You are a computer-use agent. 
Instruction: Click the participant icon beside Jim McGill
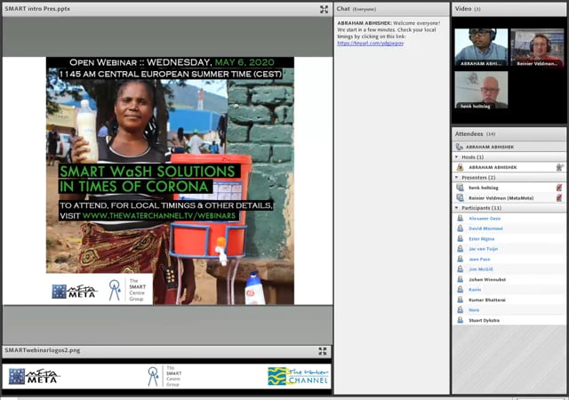pyautogui.click(x=461, y=269)
